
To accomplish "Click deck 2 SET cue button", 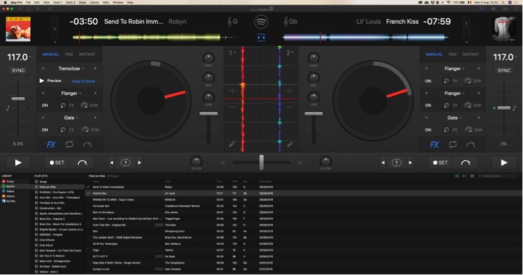I will [x=440, y=163].
